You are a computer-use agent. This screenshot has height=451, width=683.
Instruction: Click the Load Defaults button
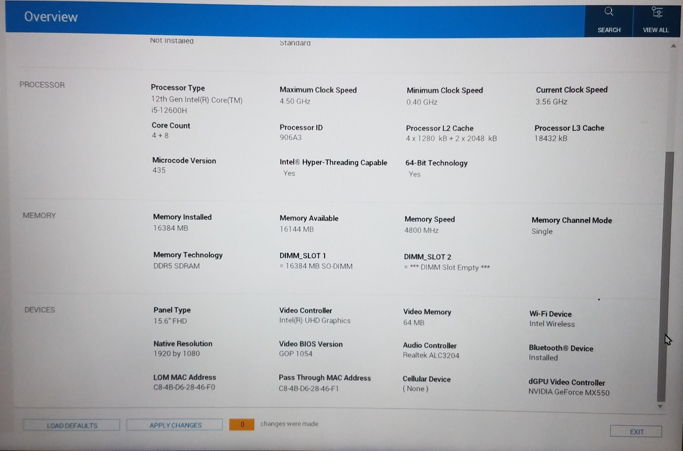[72, 426]
